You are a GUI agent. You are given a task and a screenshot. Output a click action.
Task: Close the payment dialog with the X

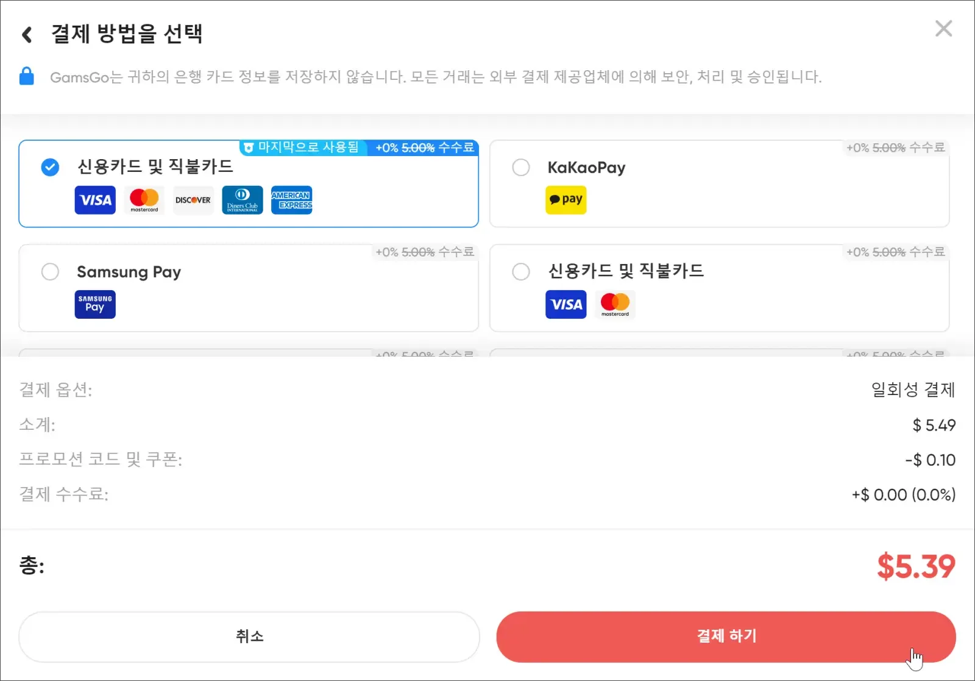[x=943, y=29]
